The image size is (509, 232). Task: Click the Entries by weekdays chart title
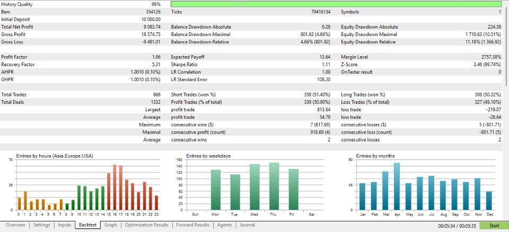pos(208,156)
